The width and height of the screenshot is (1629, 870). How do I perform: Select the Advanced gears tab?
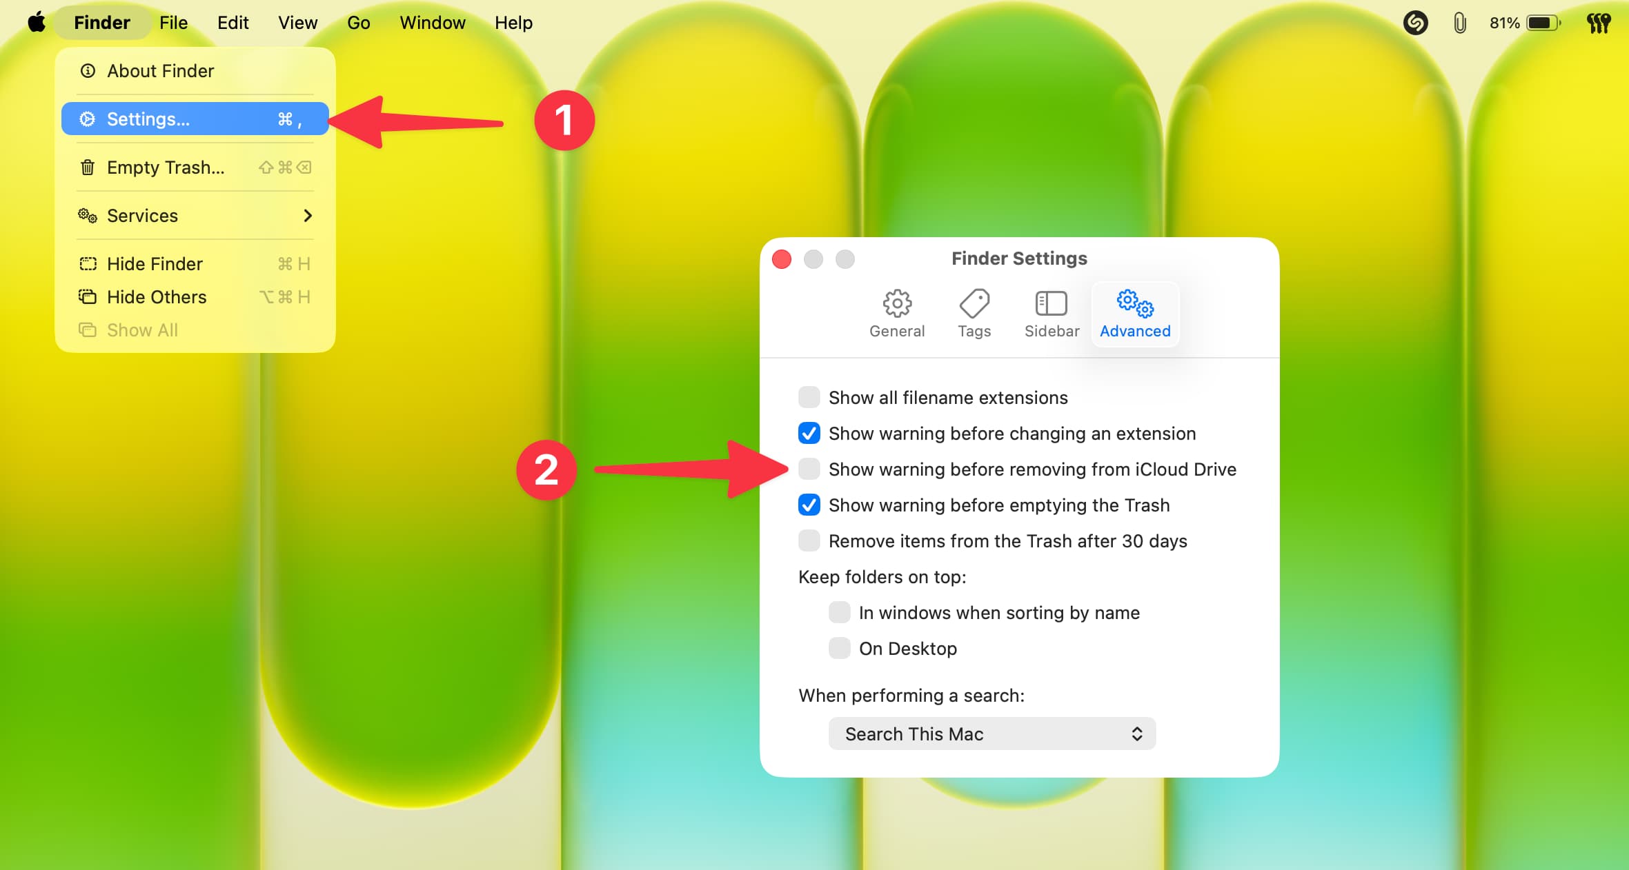click(1134, 314)
